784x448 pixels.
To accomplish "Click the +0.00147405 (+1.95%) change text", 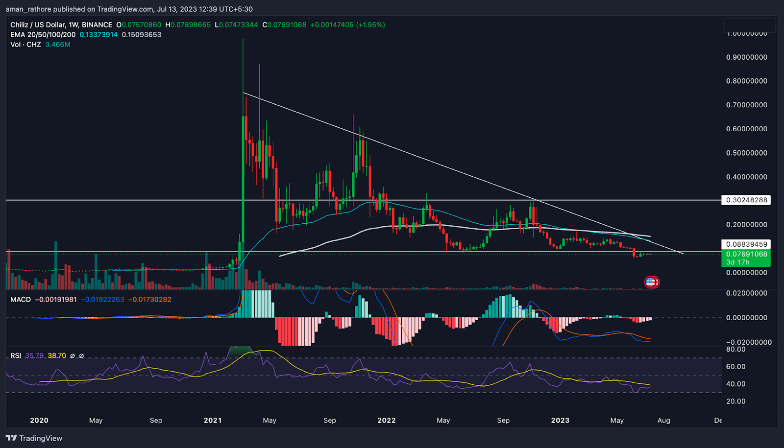I will tap(348, 24).
